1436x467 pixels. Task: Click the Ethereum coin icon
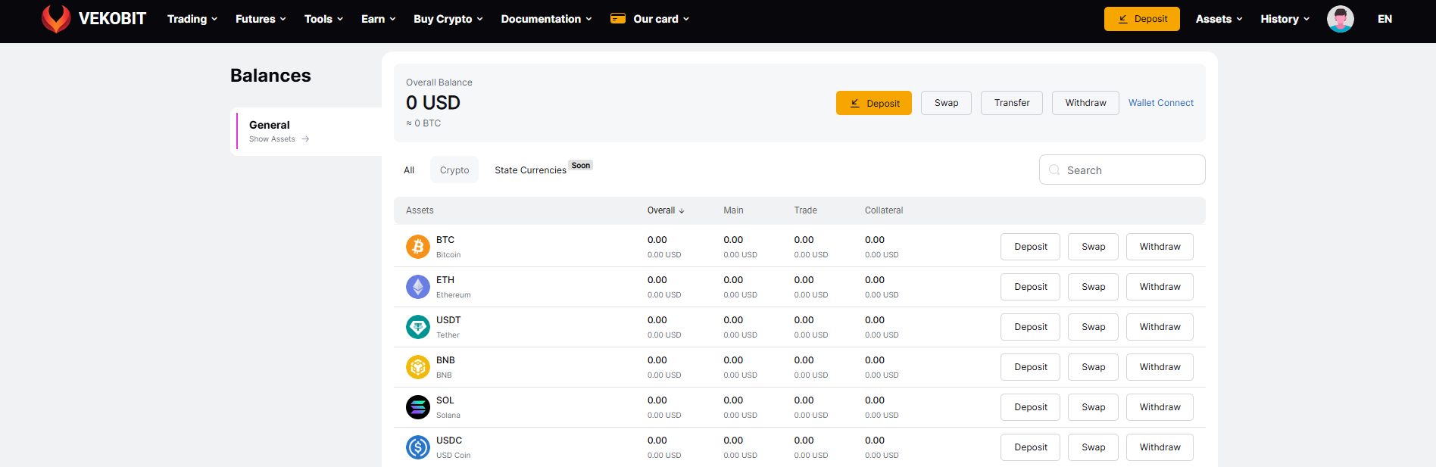point(418,287)
